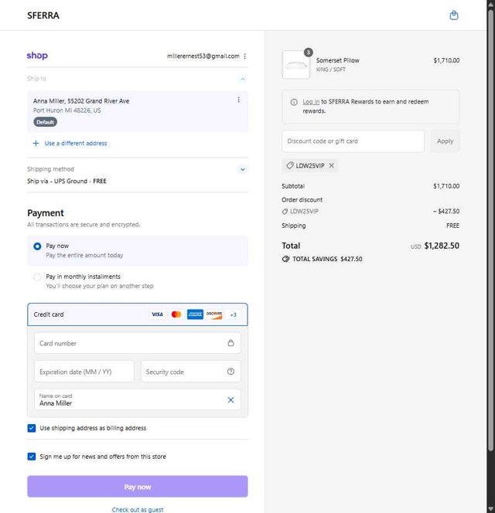
Task: Click the total amount $1,282.50
Action: pyautogui.click(x=442, y=246)
